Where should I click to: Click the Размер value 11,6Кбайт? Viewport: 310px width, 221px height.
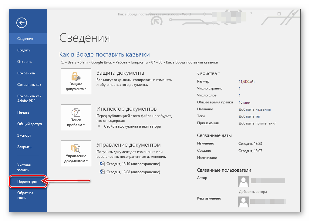tap(247, 82)
